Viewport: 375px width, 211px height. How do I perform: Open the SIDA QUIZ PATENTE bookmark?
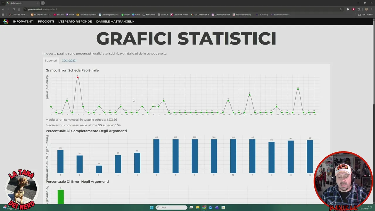point(200,15)
